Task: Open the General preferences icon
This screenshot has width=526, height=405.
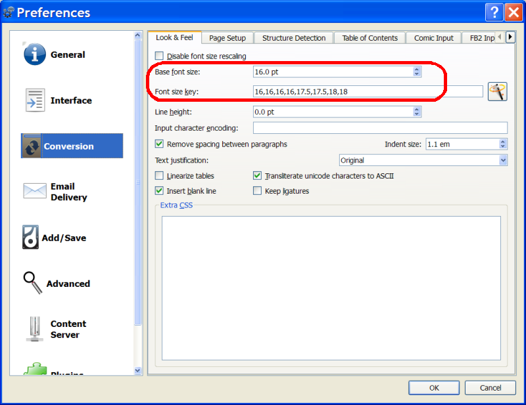Action: [35, 54]
